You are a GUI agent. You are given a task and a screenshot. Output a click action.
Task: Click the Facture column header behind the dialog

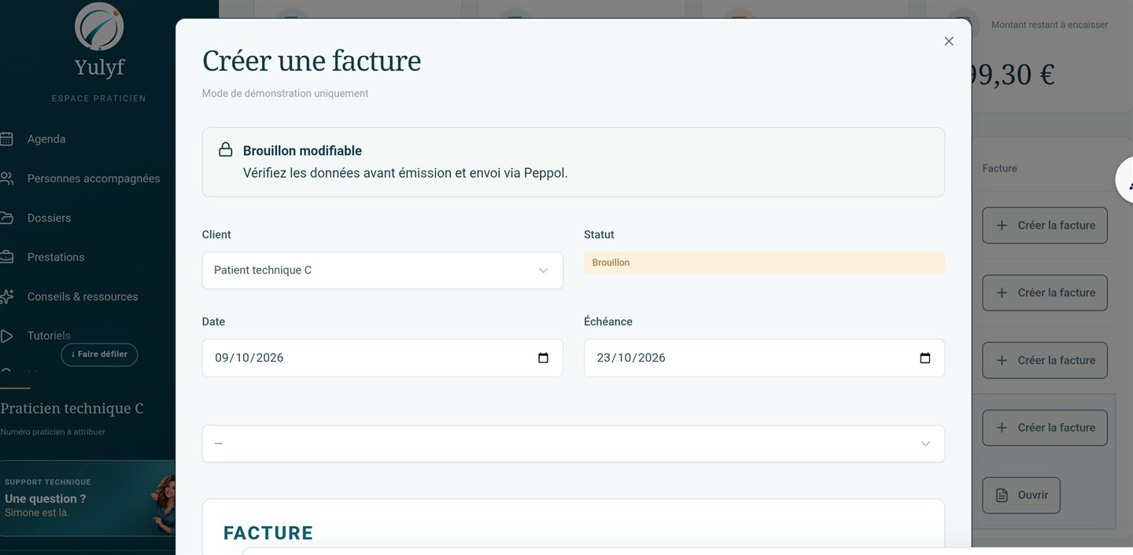click(1000, 168)
